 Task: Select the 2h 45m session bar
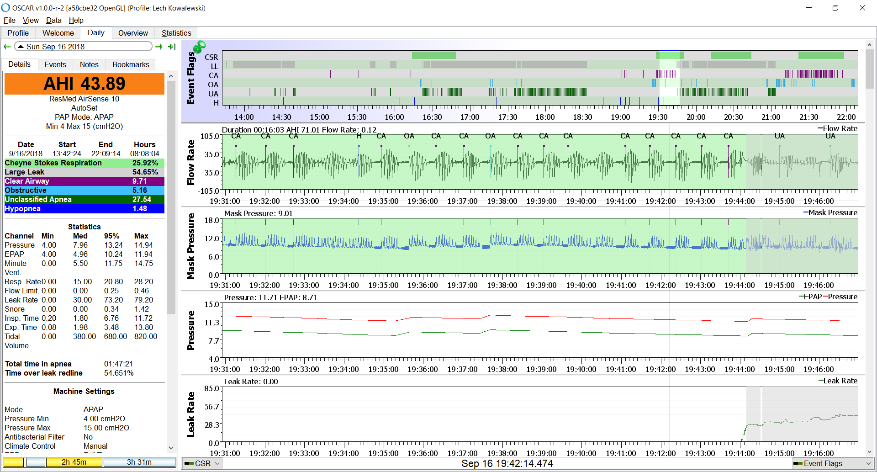coord(74,462)
